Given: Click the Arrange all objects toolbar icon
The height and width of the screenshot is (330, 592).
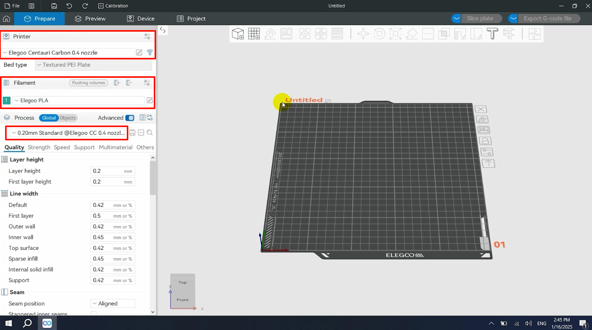Looking at the screenshot, I should pos(286,34).
